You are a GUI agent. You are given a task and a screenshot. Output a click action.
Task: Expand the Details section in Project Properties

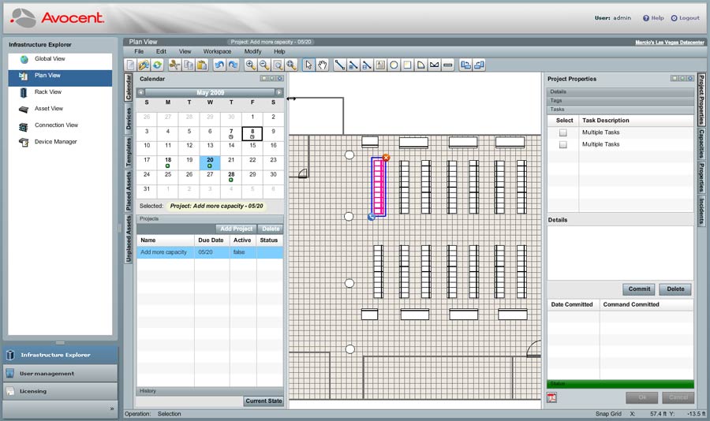[620, 92]
